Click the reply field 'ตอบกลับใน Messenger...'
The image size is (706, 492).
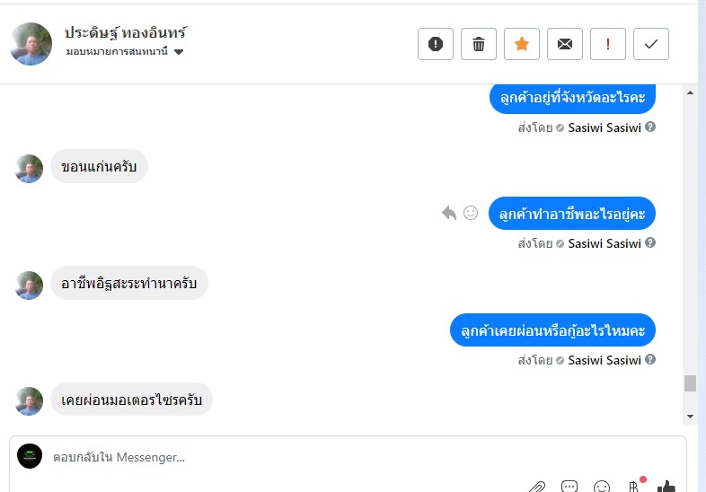pyautogui.click(x=269, y=457)
